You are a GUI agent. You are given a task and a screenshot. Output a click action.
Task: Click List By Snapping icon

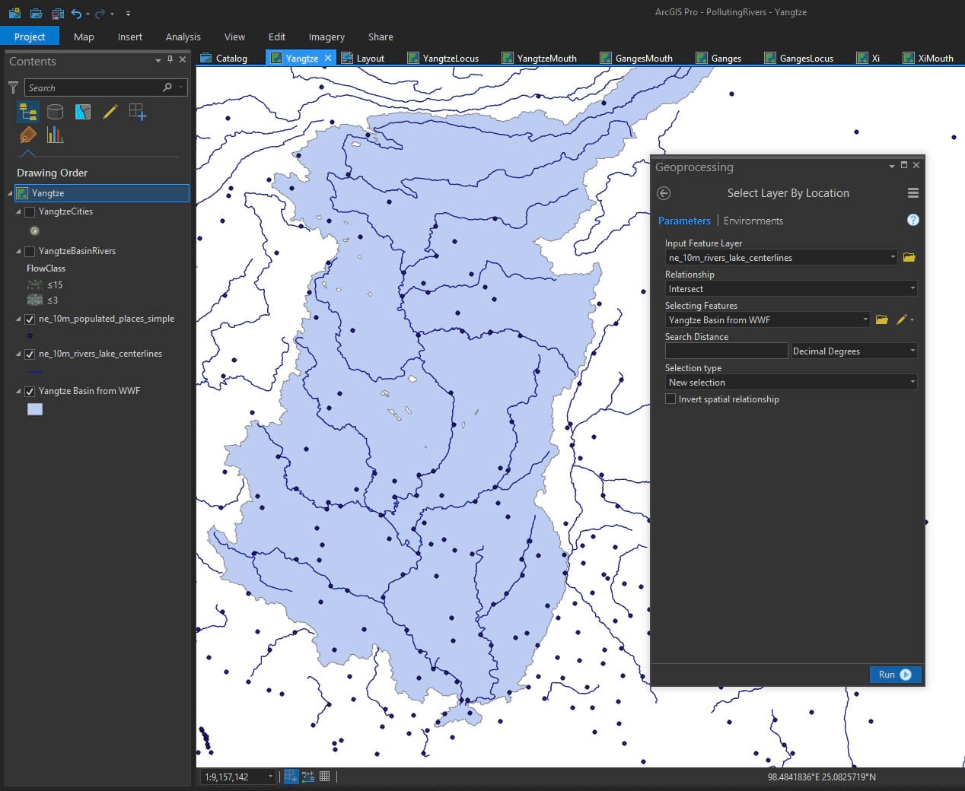click(138, 113)
